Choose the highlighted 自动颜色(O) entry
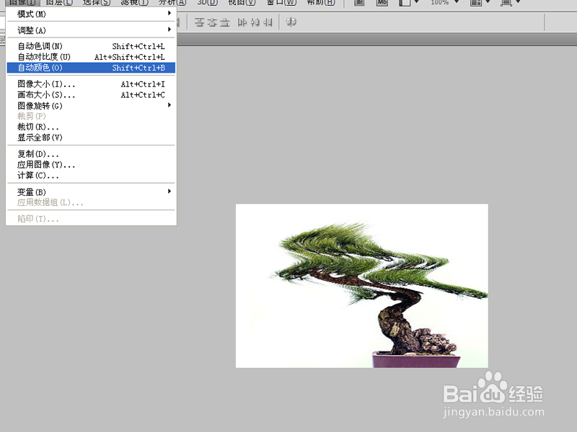577x432 pixels. point(91,68)
